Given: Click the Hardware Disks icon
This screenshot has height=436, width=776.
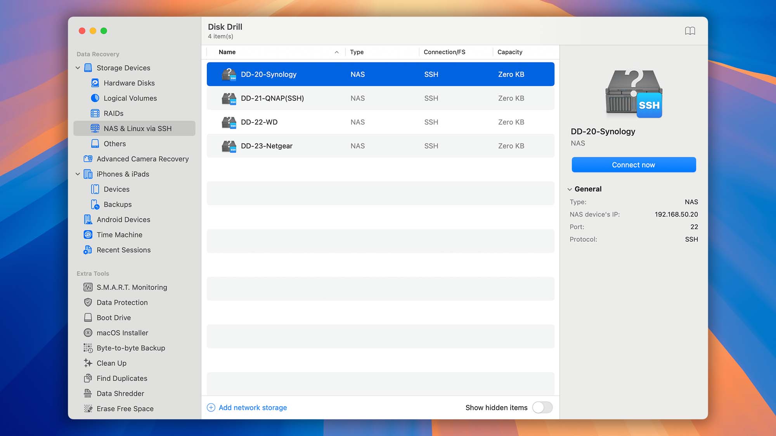Looking at the screenshot, I should pos(95,83).
